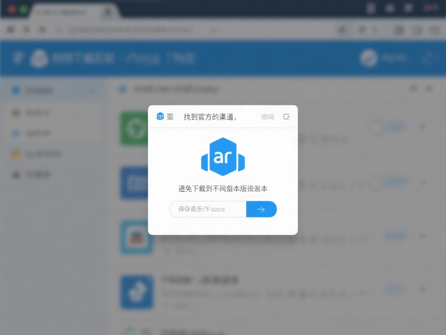Viewport: 446px width, 335px height.
Task: Click the browser back navigation arrow
Action: pos(10,30)
